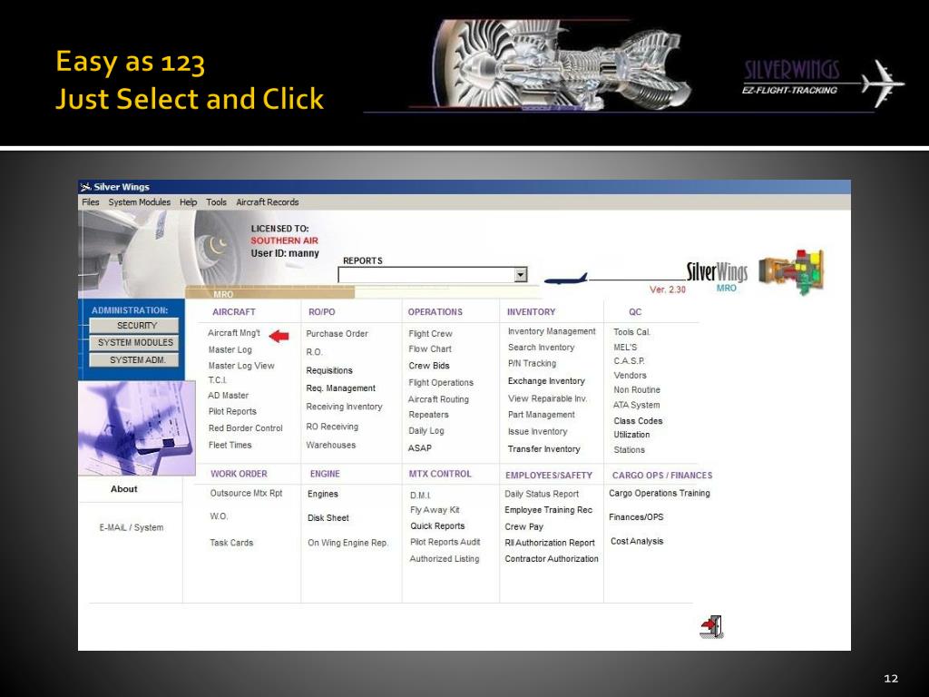Screen dimensions: 929x697
Task: Open the Help menu
Action: (x=189, y=202)
